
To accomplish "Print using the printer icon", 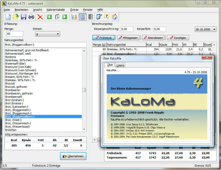I will click(31, 17).
